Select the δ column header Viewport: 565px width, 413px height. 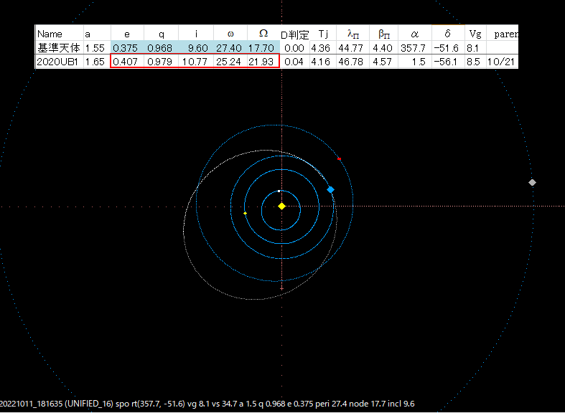point(448,34)
